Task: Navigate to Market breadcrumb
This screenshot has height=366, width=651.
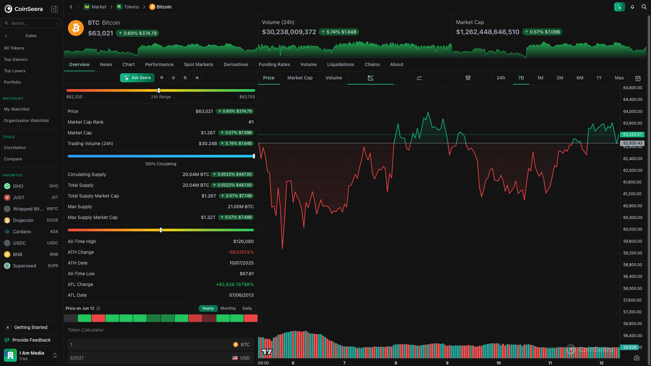Action: point(95,7)
